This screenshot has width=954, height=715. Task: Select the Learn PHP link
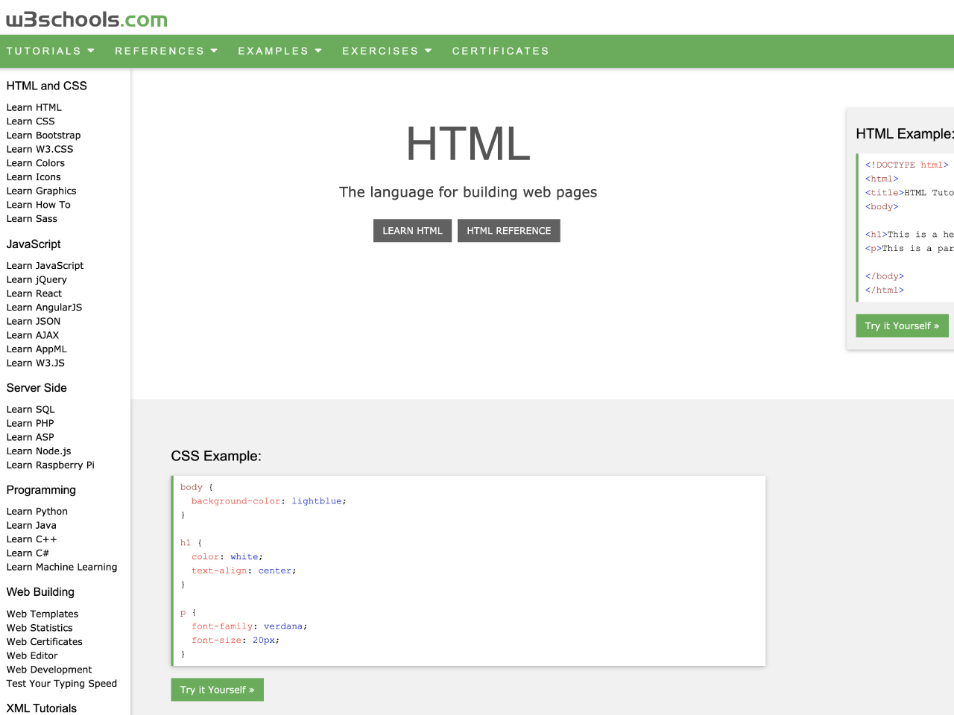click(x=30, y=423)
